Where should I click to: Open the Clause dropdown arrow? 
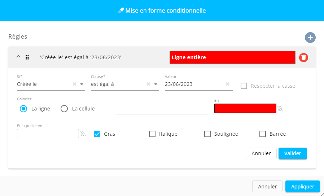pyautogui.click(x=156, y=84)
